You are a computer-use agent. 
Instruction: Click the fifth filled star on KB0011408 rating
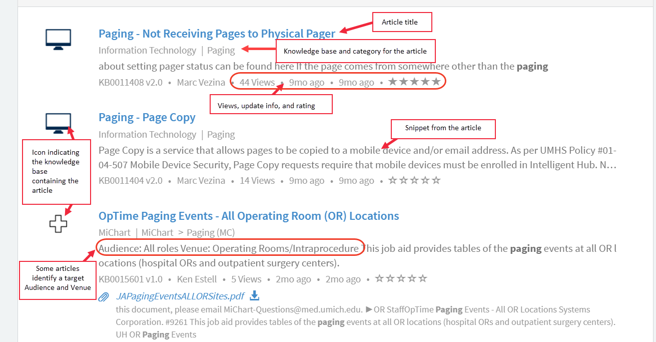pos(436,82)
